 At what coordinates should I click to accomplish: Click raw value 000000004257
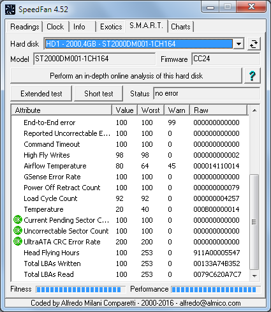coord(216,198)
